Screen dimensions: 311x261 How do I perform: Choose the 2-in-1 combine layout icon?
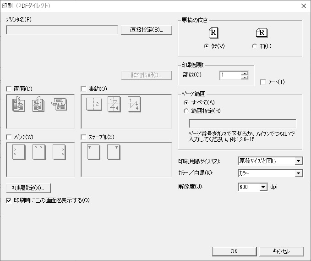[93, 105]
